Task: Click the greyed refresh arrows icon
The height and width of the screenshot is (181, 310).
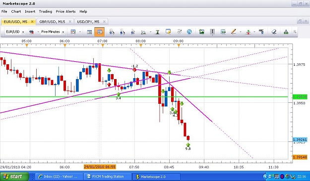Action: click(179, 32)
